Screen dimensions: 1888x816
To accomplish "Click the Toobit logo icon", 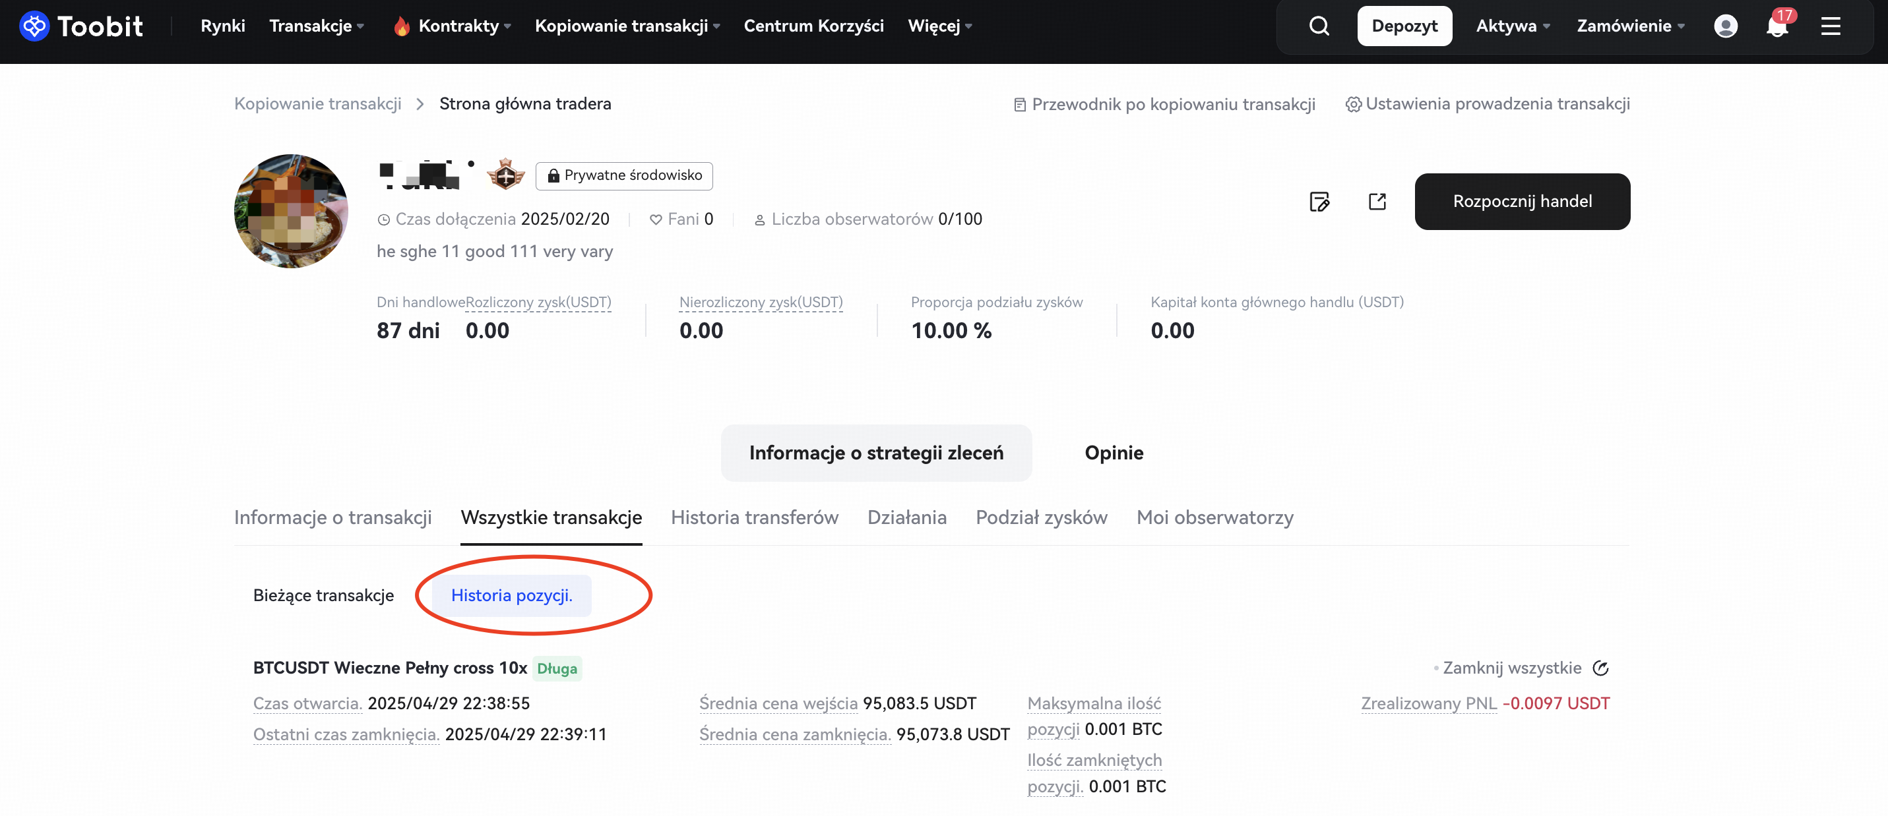I will 34,26.
